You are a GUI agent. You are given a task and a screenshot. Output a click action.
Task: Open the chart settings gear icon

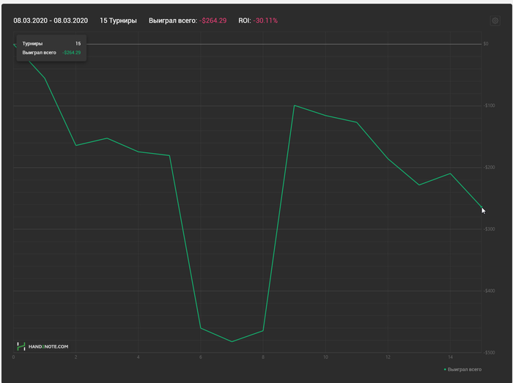(495, 21)
